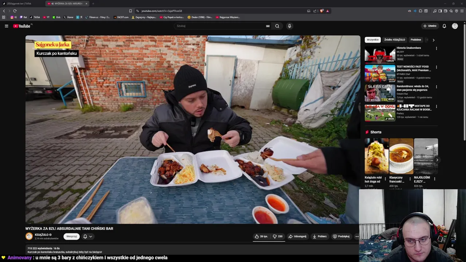
Task: Click the magnifier search button
Action: (x=277, y=26)
